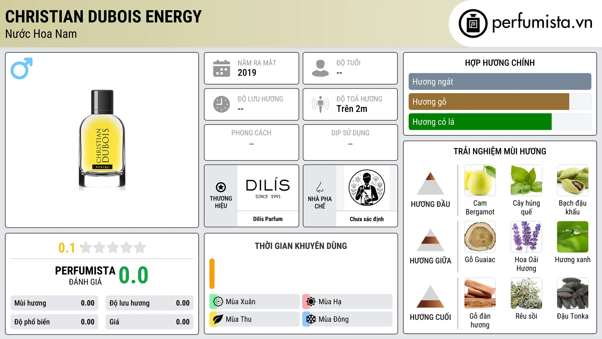Open the Đậu Tonka bean image
Image resolution: width=602 pixels, height=339 pixels.
coord(573,293)
